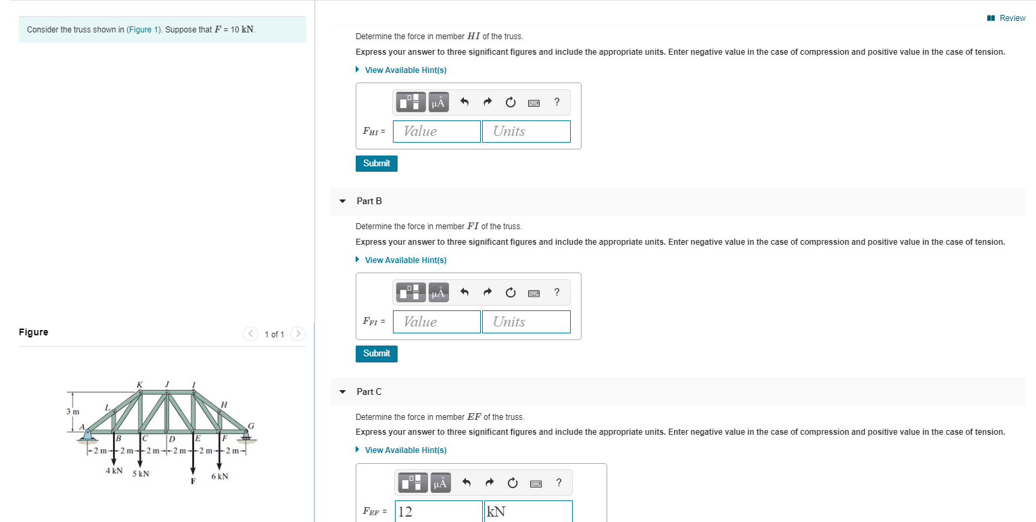Undo in the FFI answer toolbar
Screen dimensions: 1036x522
pos(465,293)
